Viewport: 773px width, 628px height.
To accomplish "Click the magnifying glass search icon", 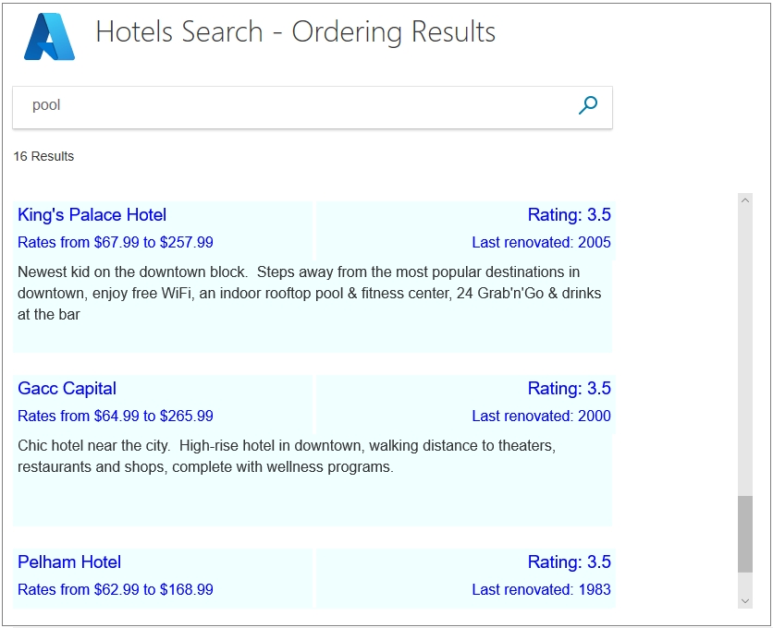I will point(587,105).
